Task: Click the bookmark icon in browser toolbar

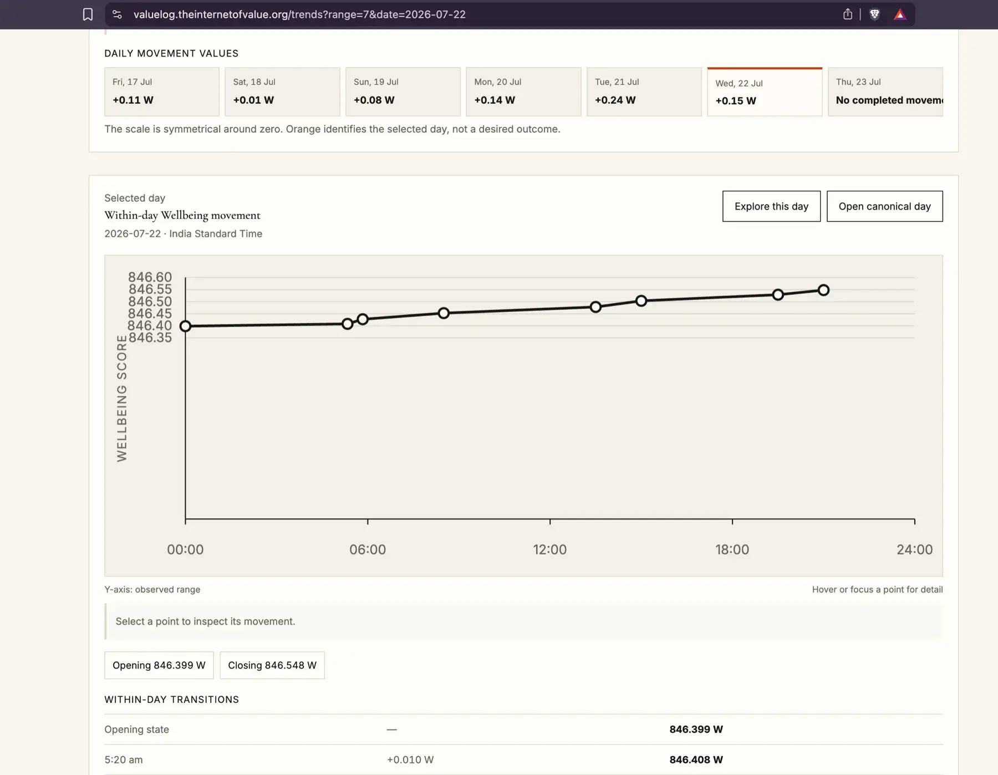Action: tap(88, 14)
